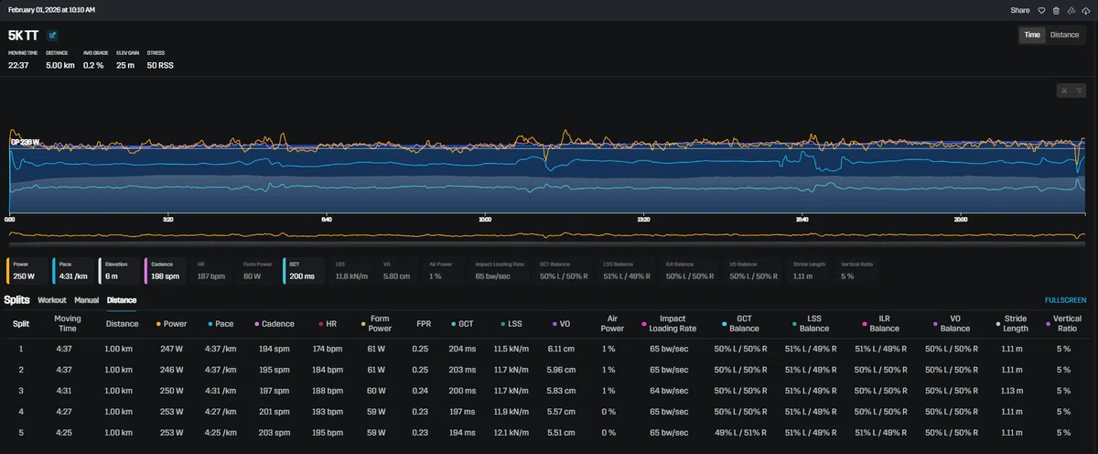Select the Distance splits tab
Image resolution: width=1098 pixels, height=454 pixels.
(x=121, y=299)
